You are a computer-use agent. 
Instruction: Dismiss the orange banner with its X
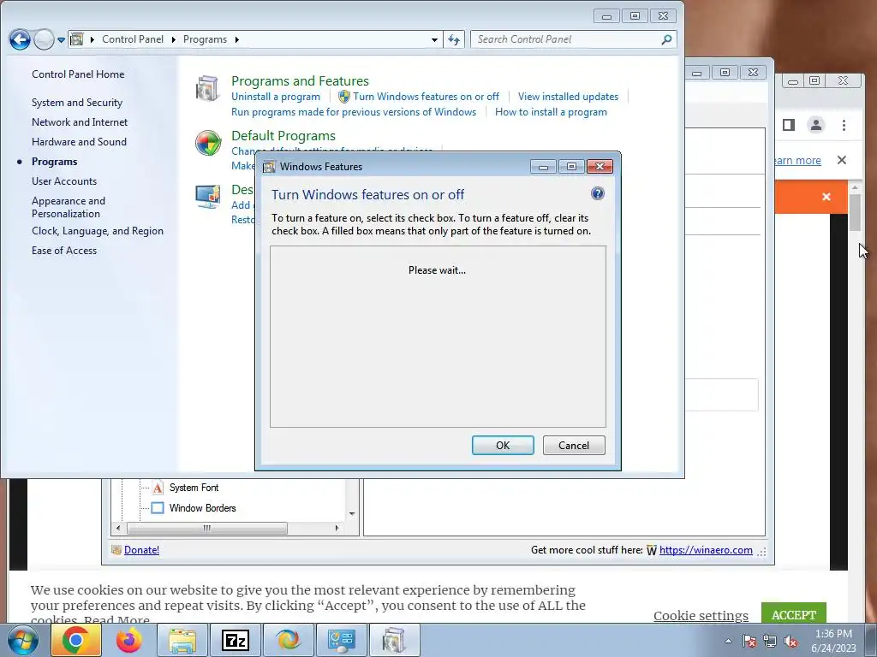click(x=826, y=197)
